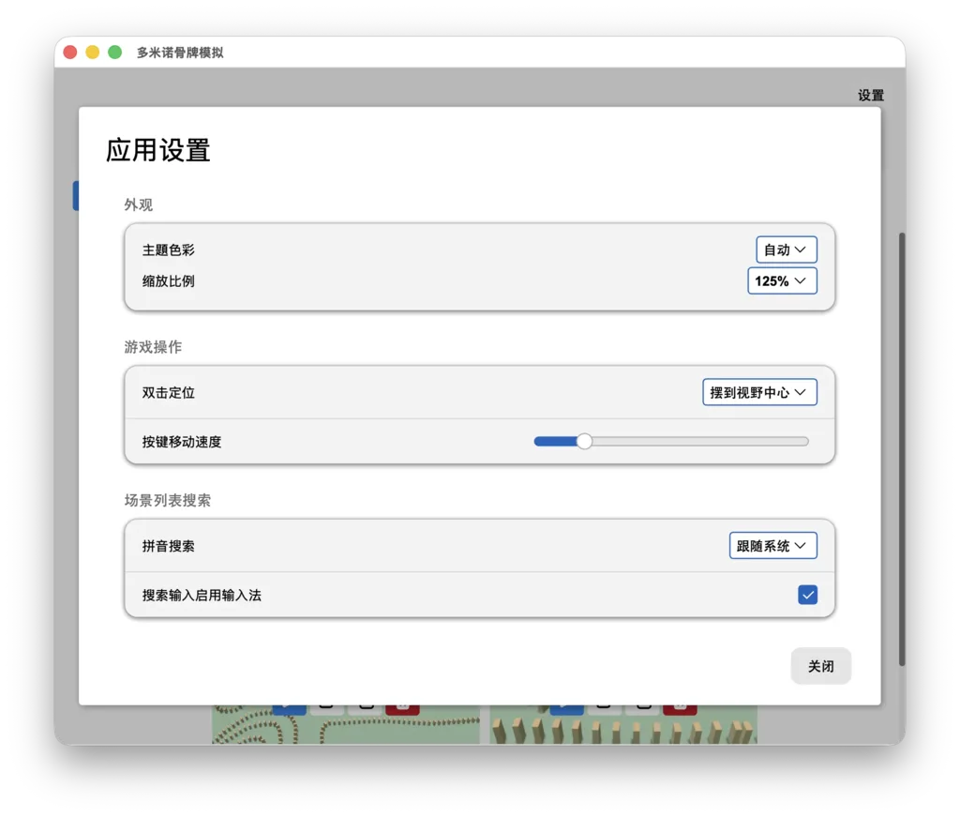Screen dimensions: 960x817
Task: Click the window's vertical scrollbar
Action: 901,449
